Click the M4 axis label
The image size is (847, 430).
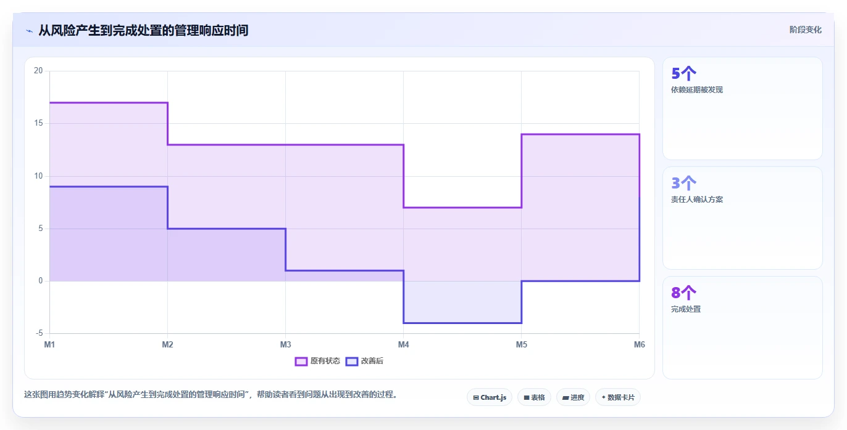[403, 344]
